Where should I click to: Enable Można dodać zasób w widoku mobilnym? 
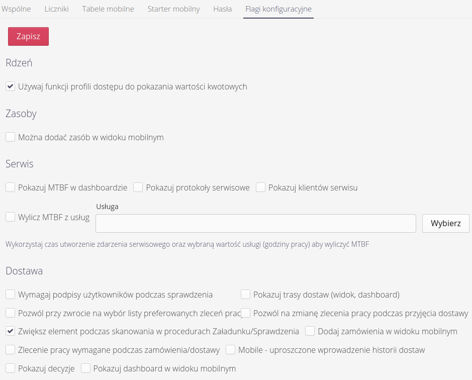click(10, 137)
